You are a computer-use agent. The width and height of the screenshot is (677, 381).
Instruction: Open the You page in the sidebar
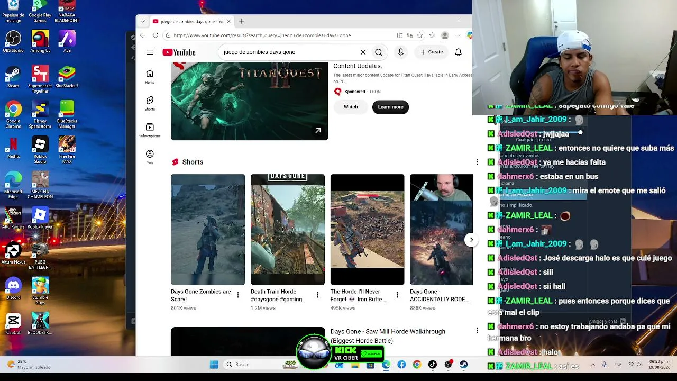pos(150,157)
